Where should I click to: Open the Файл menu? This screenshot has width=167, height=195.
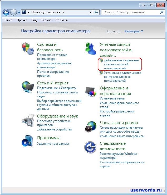pyautogui.click(x=9, y=20)
